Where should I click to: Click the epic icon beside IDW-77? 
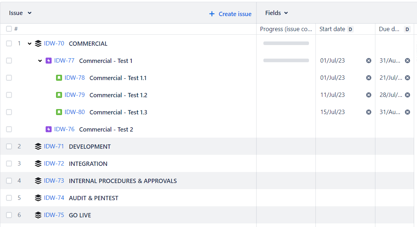(48, 61)
